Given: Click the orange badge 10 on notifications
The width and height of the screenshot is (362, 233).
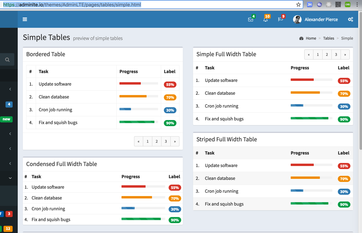Looking at the screenshot, I should coord(267,16).
